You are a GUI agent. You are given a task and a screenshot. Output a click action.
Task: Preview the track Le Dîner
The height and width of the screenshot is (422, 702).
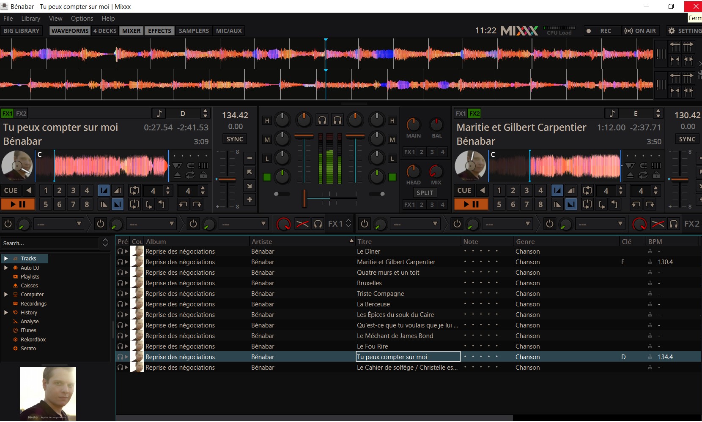[123, 251]
